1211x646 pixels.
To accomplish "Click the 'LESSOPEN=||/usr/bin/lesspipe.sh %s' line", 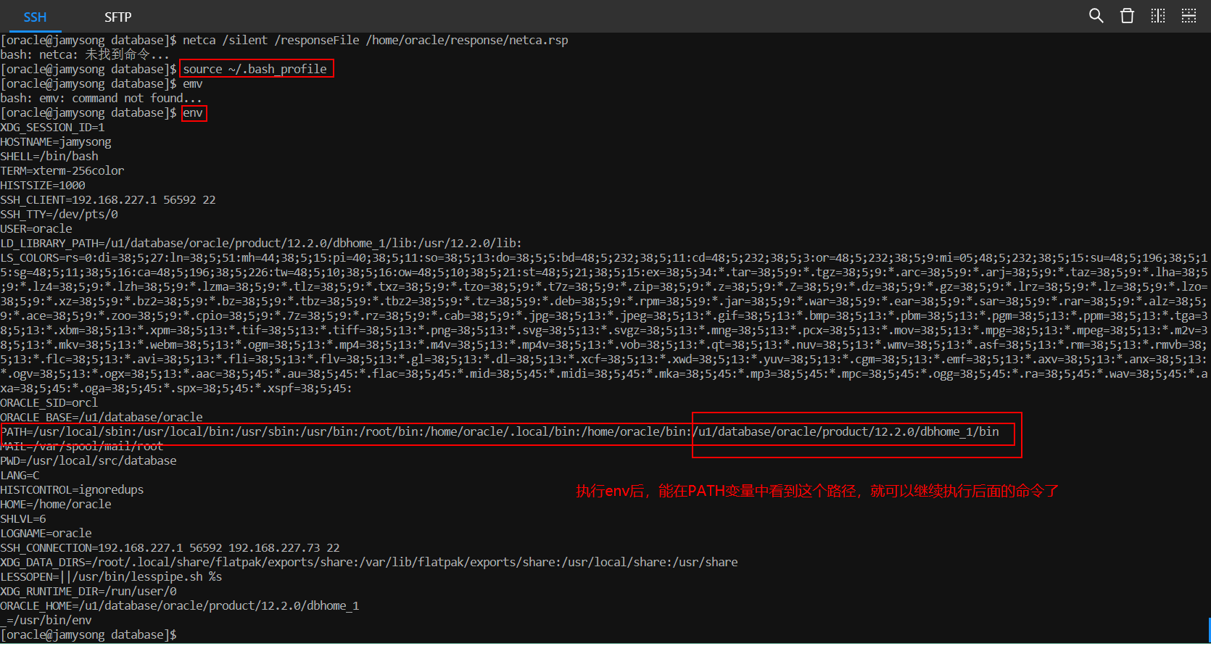I will click(111, 577).
